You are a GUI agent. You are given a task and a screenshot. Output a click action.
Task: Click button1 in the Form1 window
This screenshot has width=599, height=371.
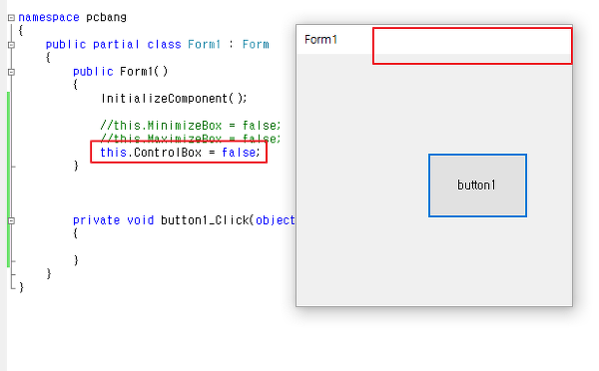point(477,185)
